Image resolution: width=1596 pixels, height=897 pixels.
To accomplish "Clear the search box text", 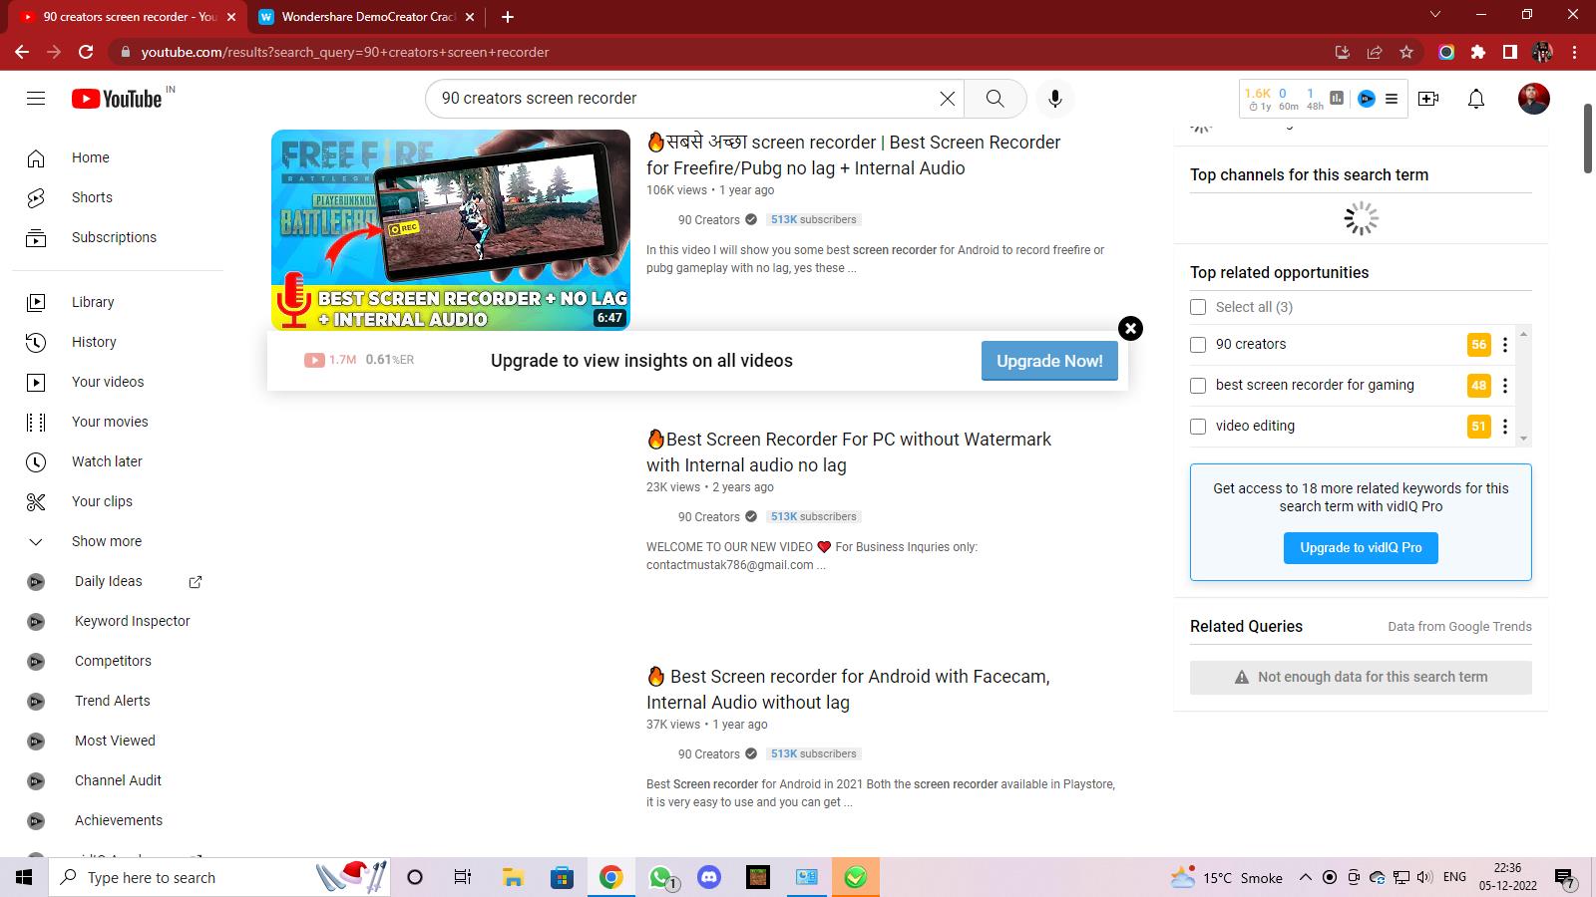I will [x=947, y=99].
